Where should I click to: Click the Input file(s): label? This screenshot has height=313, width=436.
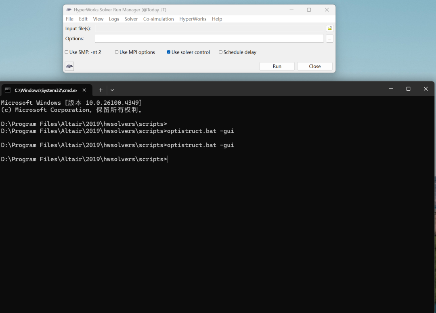coord(78,29)
